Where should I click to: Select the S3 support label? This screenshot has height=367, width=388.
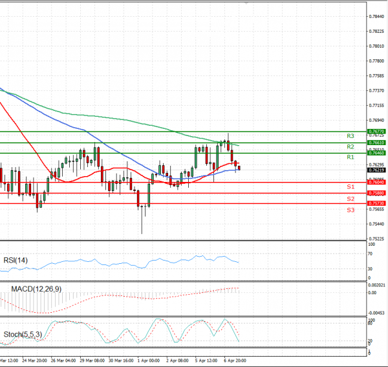[350, 210]
